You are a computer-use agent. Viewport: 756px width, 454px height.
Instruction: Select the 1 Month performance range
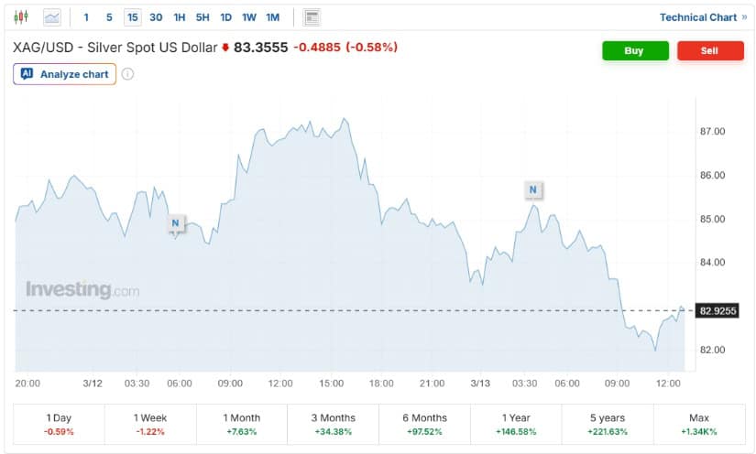[242, 424]
